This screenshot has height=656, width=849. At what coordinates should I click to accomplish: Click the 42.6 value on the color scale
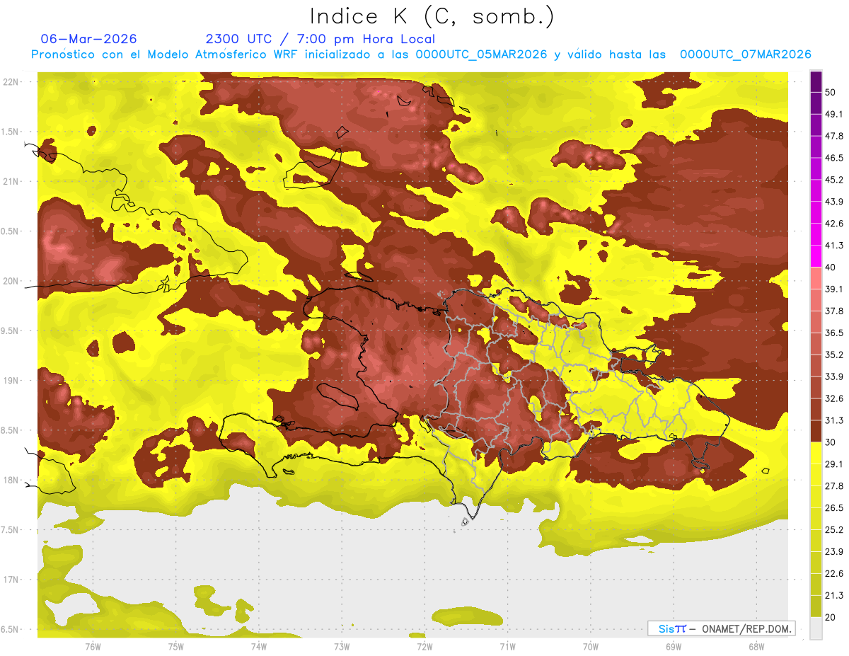tap(834, 224)
